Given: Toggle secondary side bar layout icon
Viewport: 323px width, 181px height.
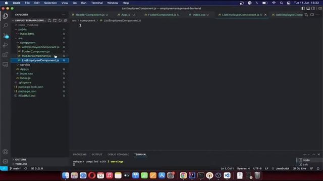Looking at the screenshot, I should point(313,9).
